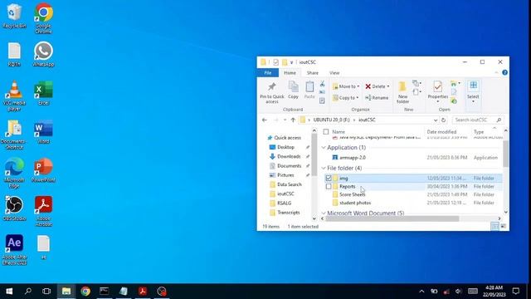Switch to large icons view button
Screen dimensions: 531x299
pos(504,227)
